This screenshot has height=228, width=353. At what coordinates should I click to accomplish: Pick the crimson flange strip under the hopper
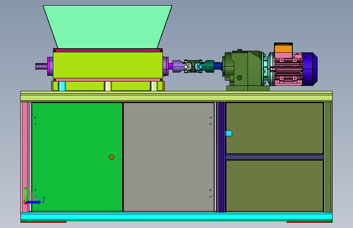click(108, 50)
